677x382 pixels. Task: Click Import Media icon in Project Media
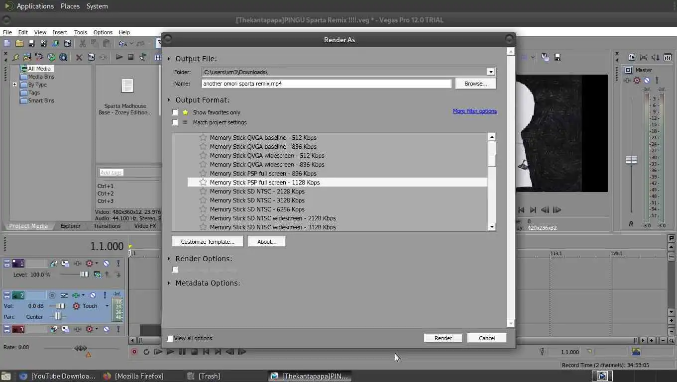coord(15,57)
